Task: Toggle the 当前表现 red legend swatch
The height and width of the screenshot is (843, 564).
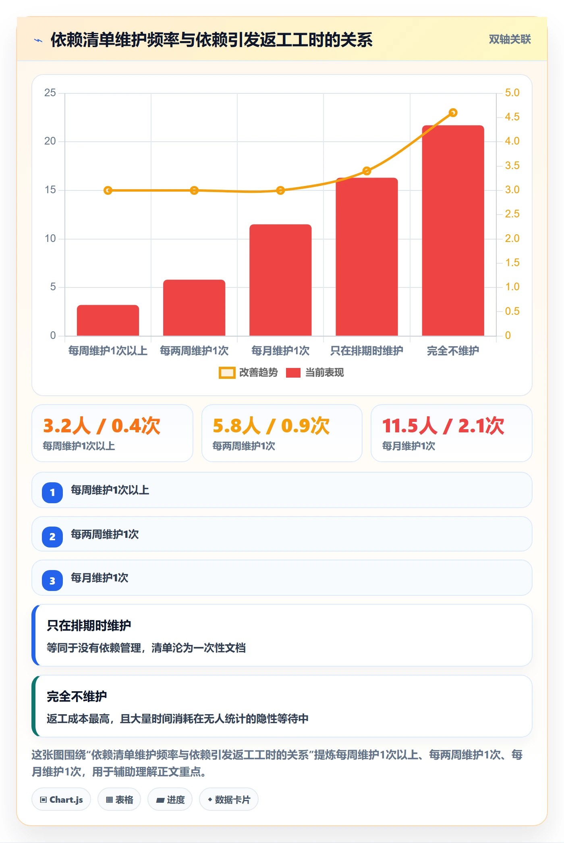Action: click(x=293, y=373)
